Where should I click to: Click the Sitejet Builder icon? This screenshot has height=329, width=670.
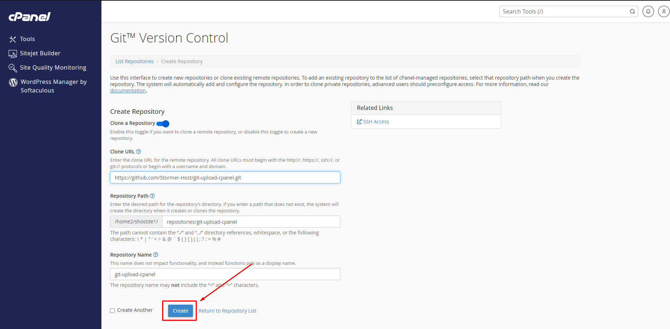coord(13,54)
